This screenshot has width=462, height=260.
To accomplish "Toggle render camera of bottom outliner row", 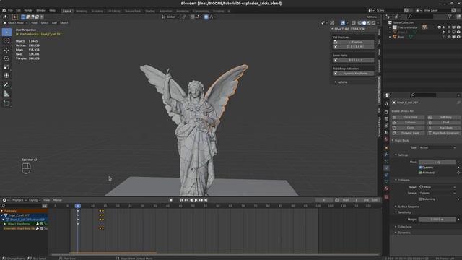I will tap(458, 37).
